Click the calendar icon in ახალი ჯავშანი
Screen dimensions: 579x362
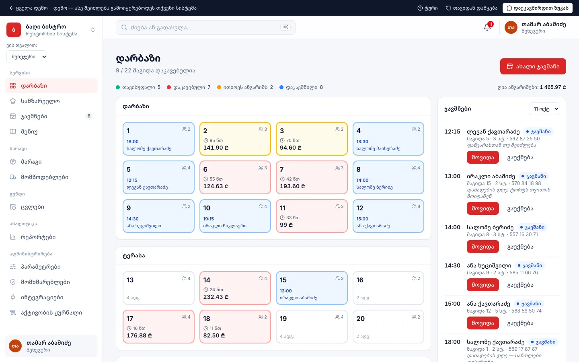point(510,66)
